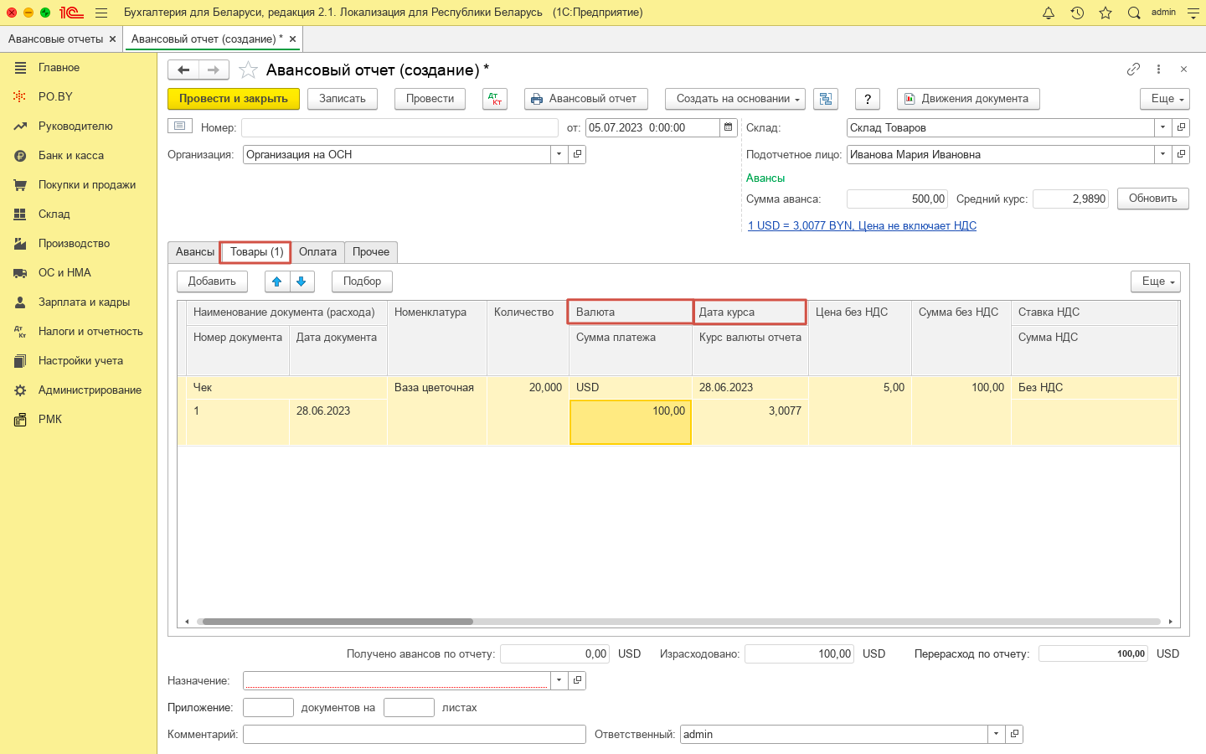The width and height of the screenshot is (1206, 754).
Task: Open the notifications bell
Action: tap(1049, 13)
